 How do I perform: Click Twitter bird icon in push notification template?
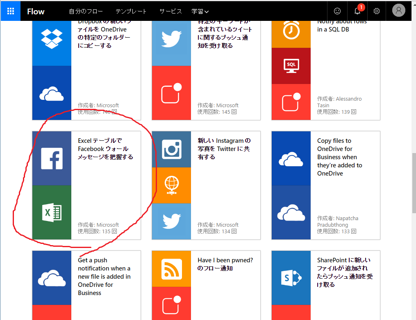click(171, 39)
